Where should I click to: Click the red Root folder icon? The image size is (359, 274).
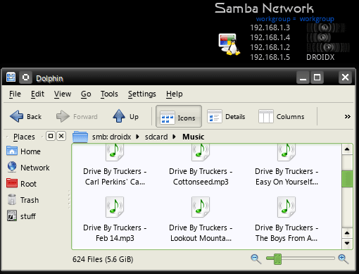(12, 183)
